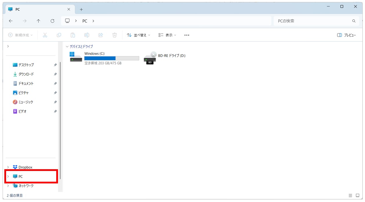
Task: Open a new tab with plus button
Action: [x=81, y=9]
